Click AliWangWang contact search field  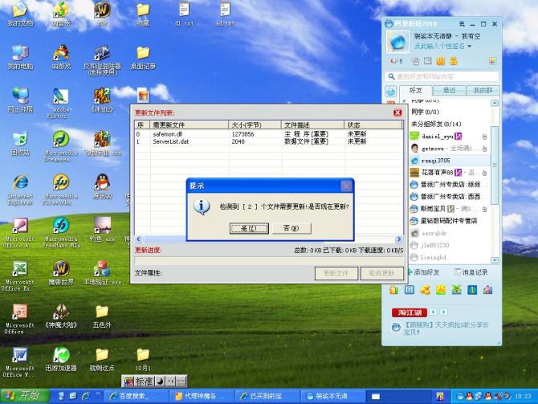coord(442,76)
